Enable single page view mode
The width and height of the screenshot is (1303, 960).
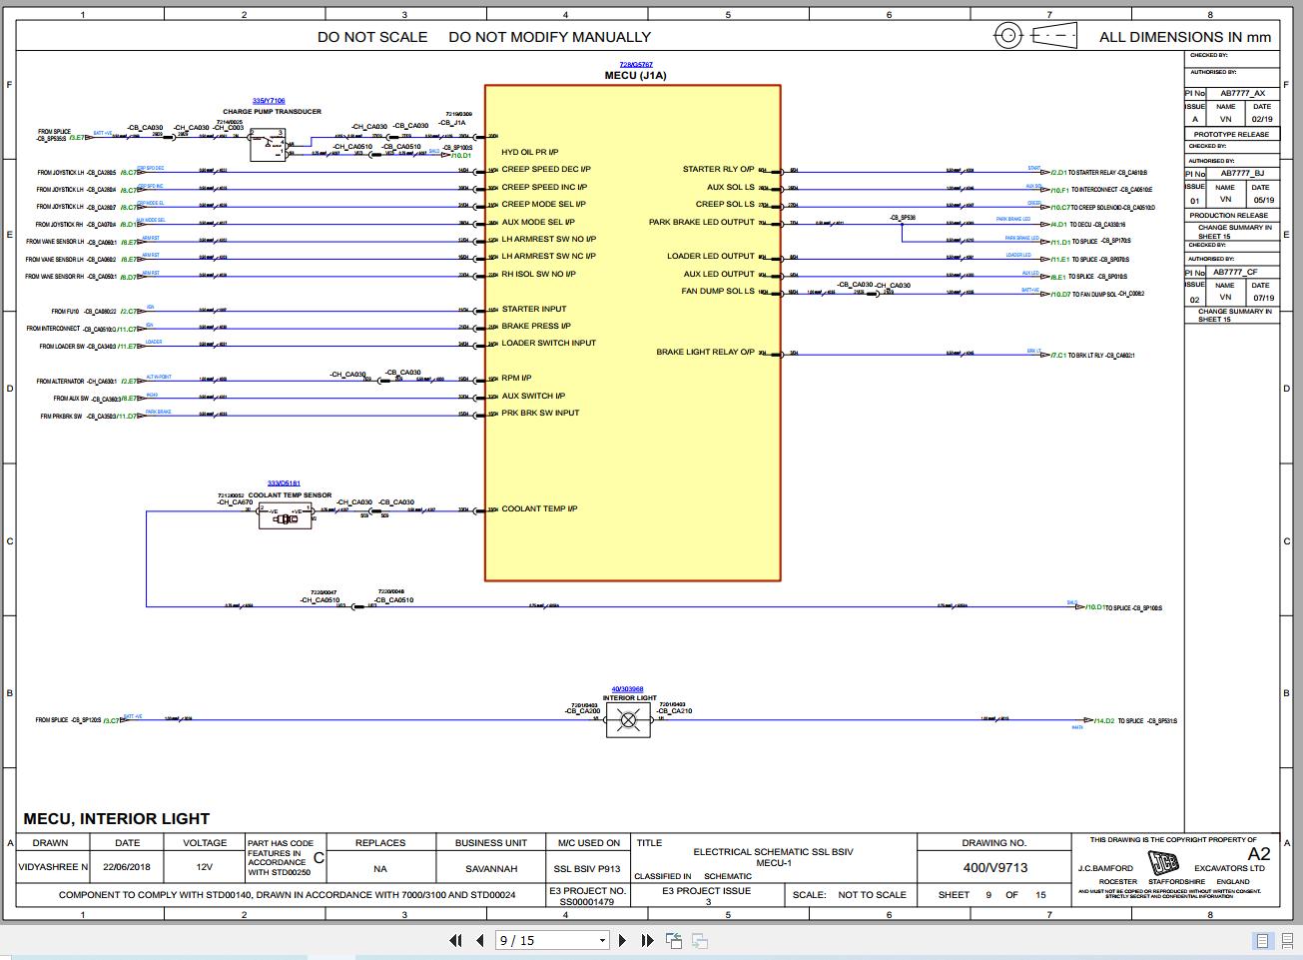1262,940
